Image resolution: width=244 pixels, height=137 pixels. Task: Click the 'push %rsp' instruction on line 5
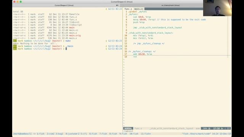139,22
